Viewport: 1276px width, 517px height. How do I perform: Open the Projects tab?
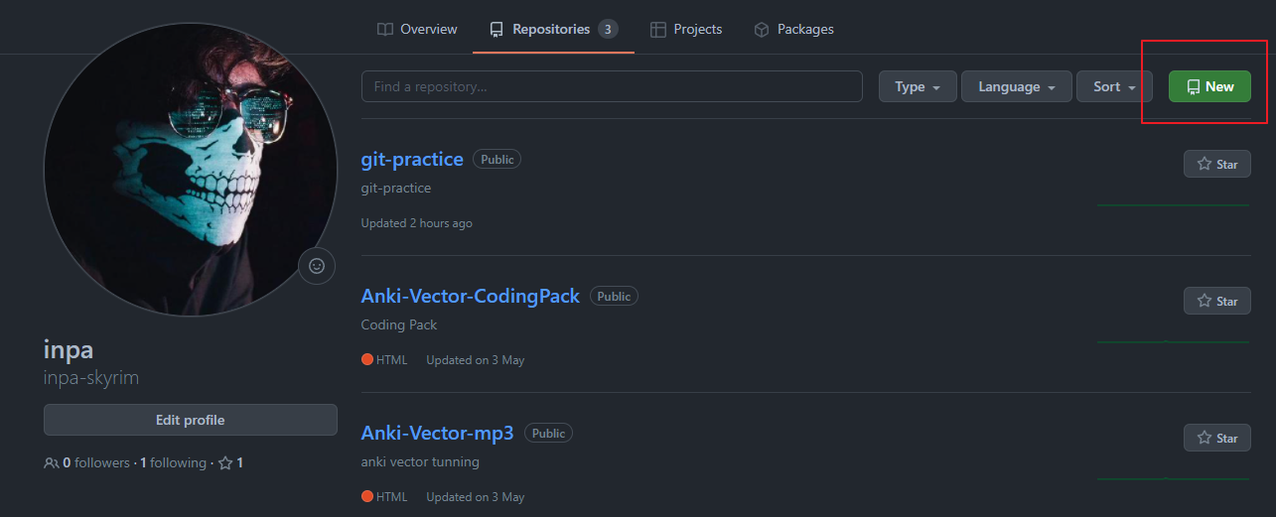click(x=686, y=29)
